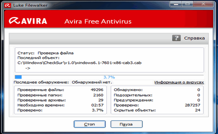Click the Проверенные архивы value 29
Screen dimensions: 218x134
[101, 100]
